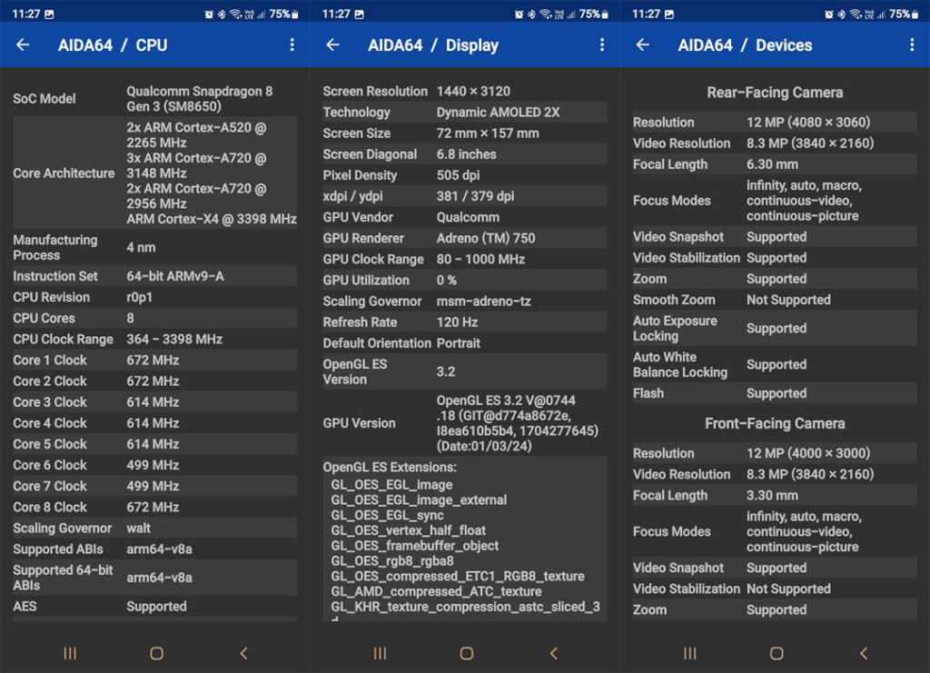
Task: Select the Rear-Facing Camera Resolution row
Action: (773, 122)
